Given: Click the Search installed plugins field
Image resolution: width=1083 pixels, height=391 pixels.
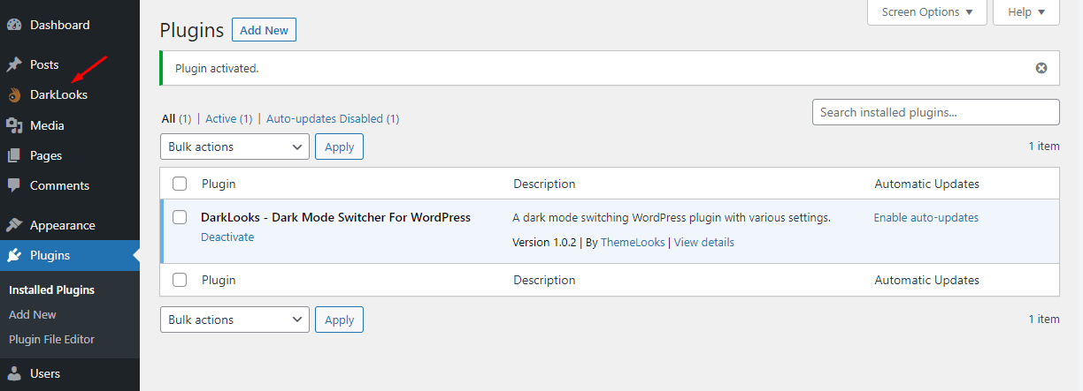Looking at the screenshot, I should coord(935,112).
